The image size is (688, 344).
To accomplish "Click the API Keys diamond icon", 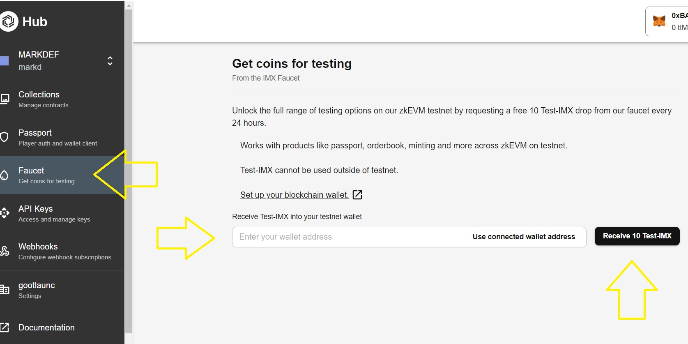I will [5, 213].
